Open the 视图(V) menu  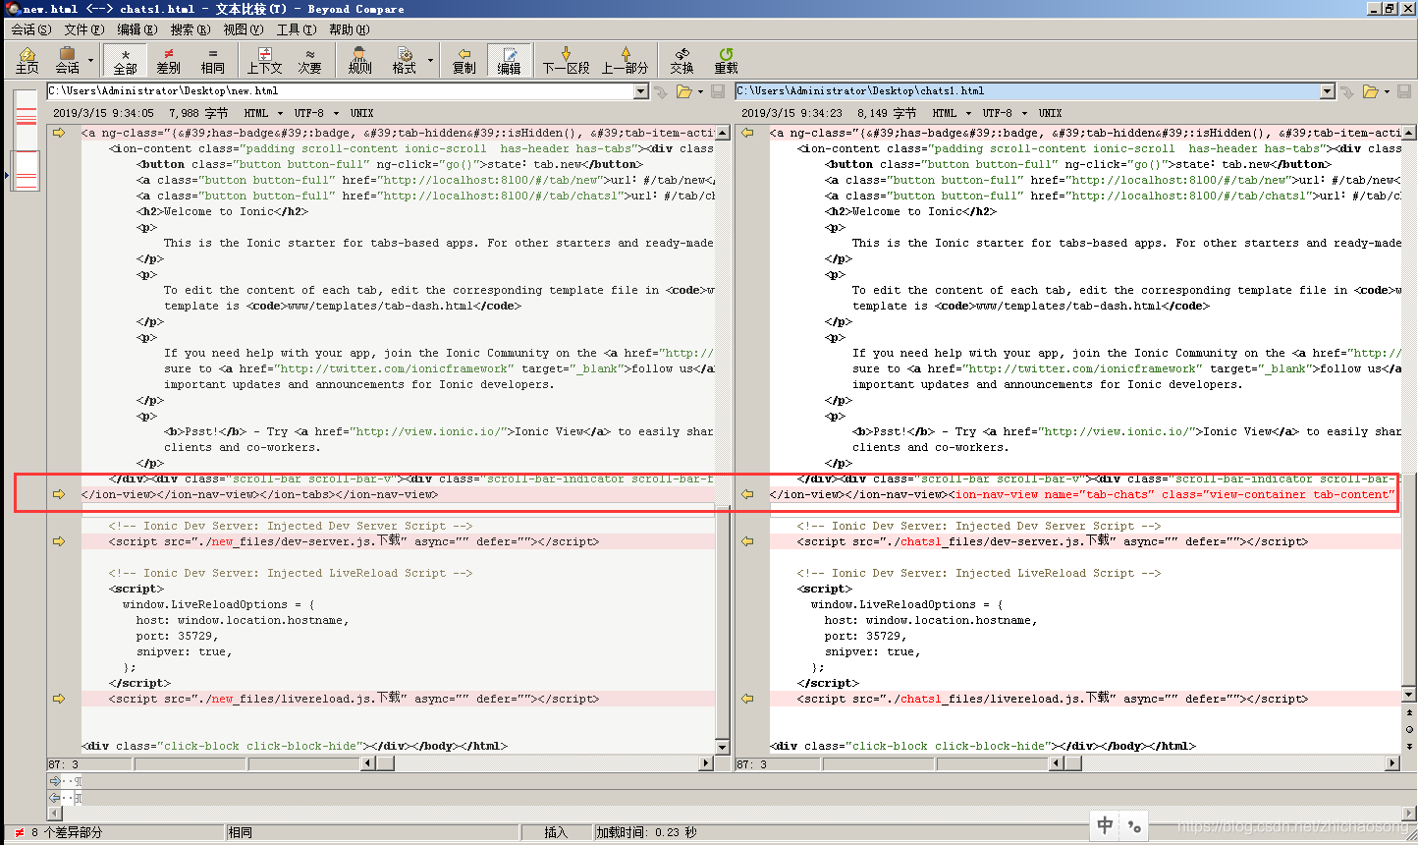pyautogui.click(x=243, y=29)
